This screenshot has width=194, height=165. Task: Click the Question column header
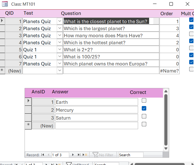[x=71, y=13]
